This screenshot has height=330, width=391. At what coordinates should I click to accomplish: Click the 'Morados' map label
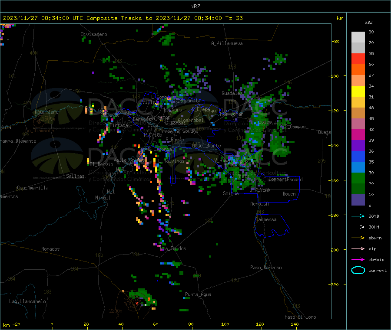[50, 249]
